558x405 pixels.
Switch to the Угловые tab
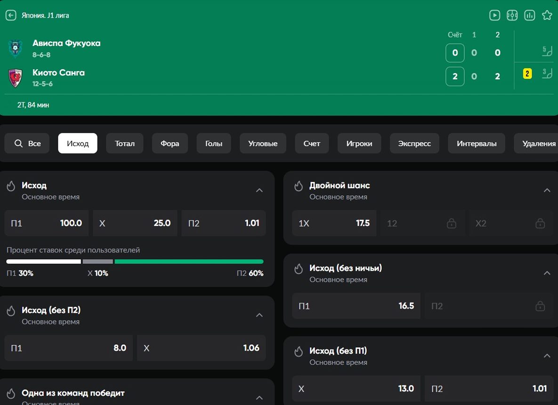(x=262, y=143)
